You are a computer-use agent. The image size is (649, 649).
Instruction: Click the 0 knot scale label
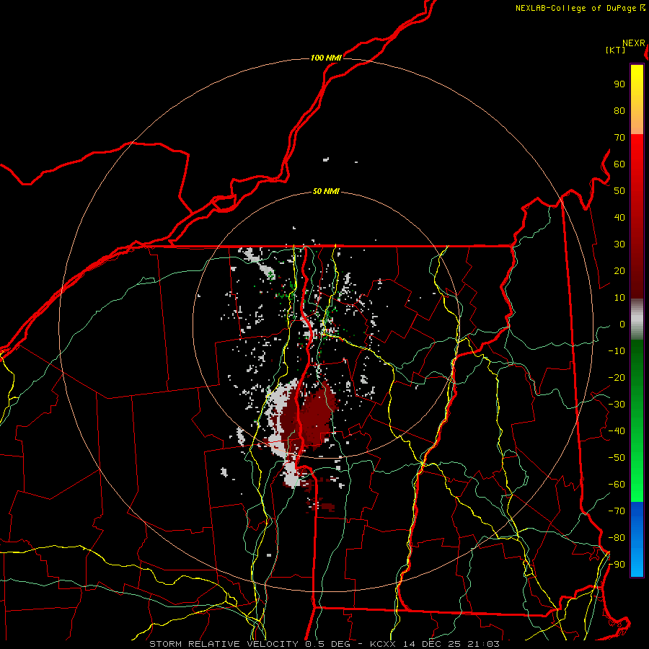click(x=622, y=324)
